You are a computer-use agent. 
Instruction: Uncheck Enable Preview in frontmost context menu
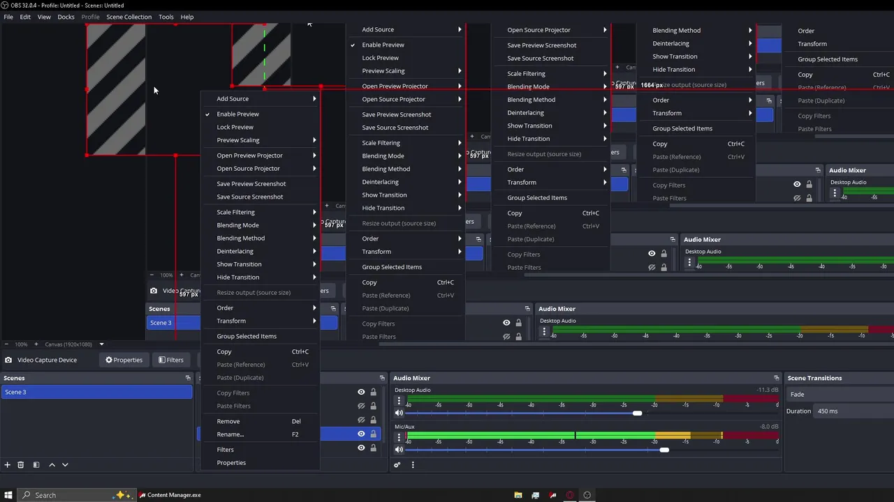(260, 114)
